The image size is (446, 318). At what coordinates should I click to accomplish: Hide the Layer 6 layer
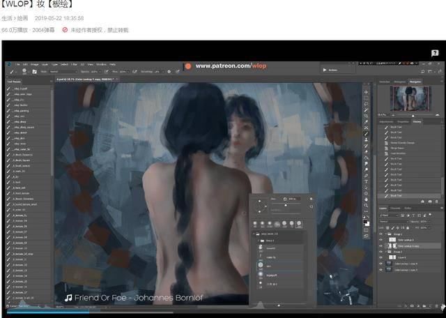coord(381,257)
